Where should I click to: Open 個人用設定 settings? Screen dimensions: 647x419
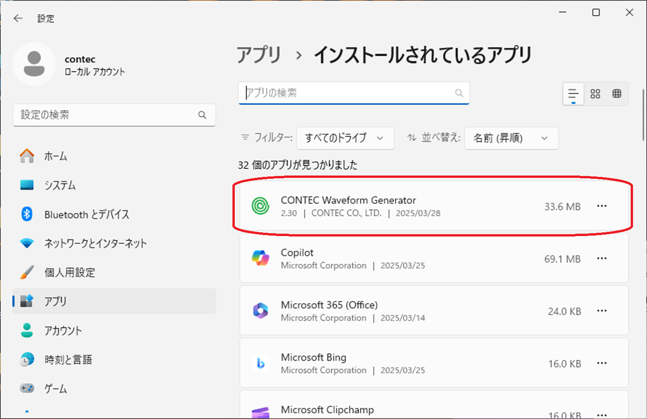[114, 272]
